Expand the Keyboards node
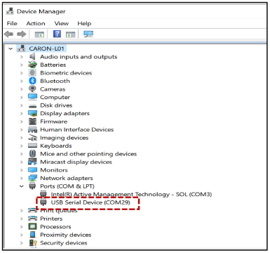 (x=22, y=146)
